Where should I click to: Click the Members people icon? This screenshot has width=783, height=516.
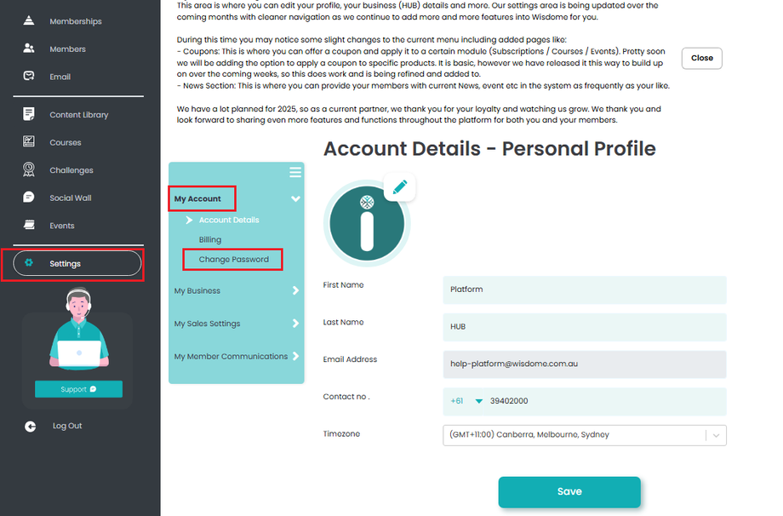[30, 49]
